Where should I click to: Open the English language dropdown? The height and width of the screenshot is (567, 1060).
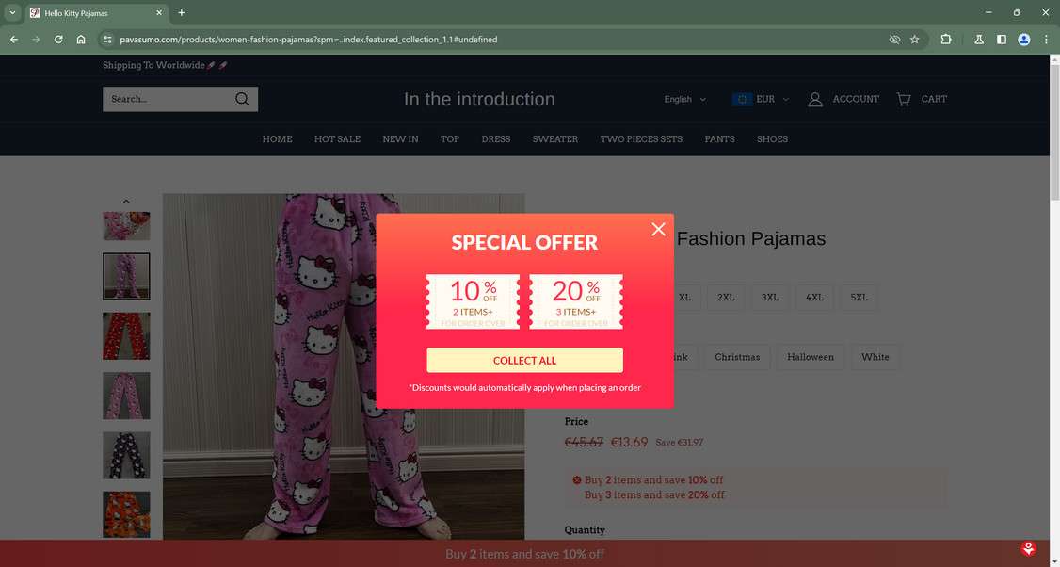coord(684,99)
